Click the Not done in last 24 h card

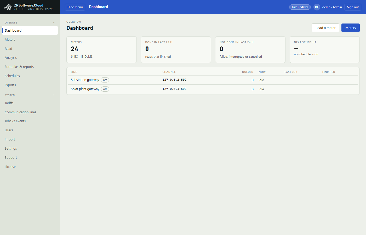(250, 50)
